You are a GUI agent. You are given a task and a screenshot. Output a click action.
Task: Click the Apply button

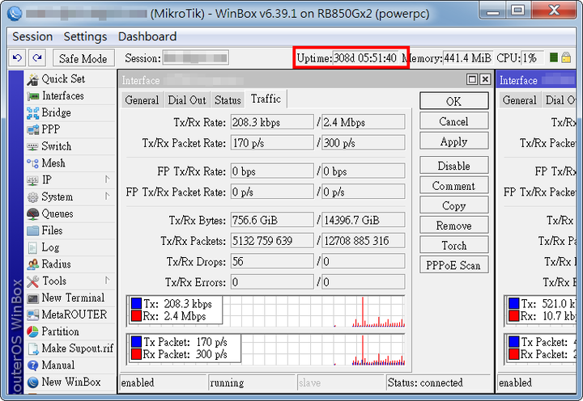(454, 141)
